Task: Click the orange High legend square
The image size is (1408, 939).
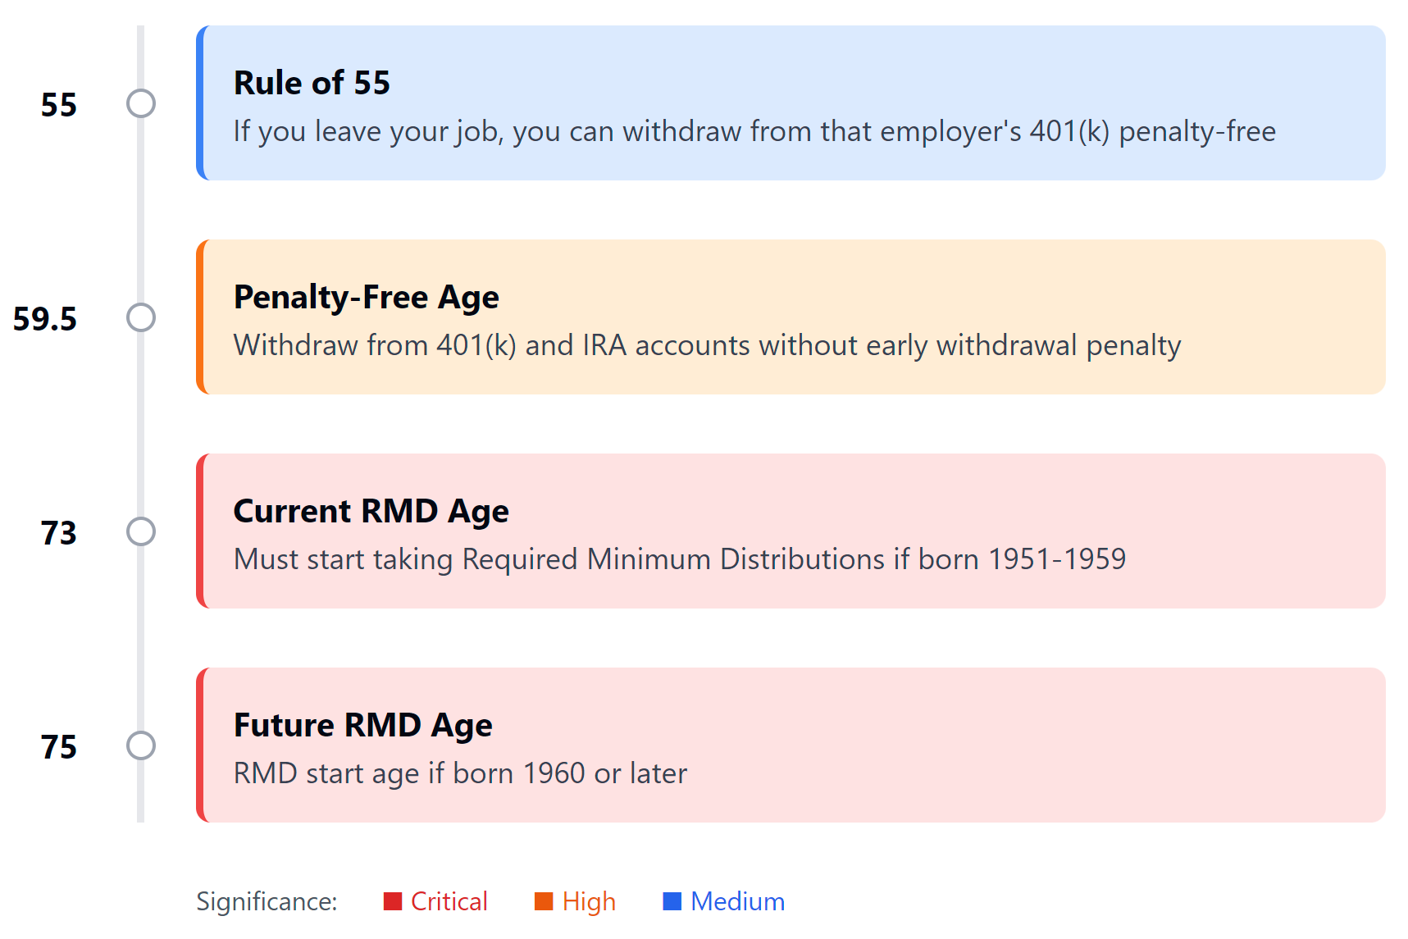Action: pyautogui.click(x=544, y=901)
